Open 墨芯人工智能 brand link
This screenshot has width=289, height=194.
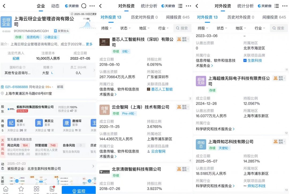[162, 89]
